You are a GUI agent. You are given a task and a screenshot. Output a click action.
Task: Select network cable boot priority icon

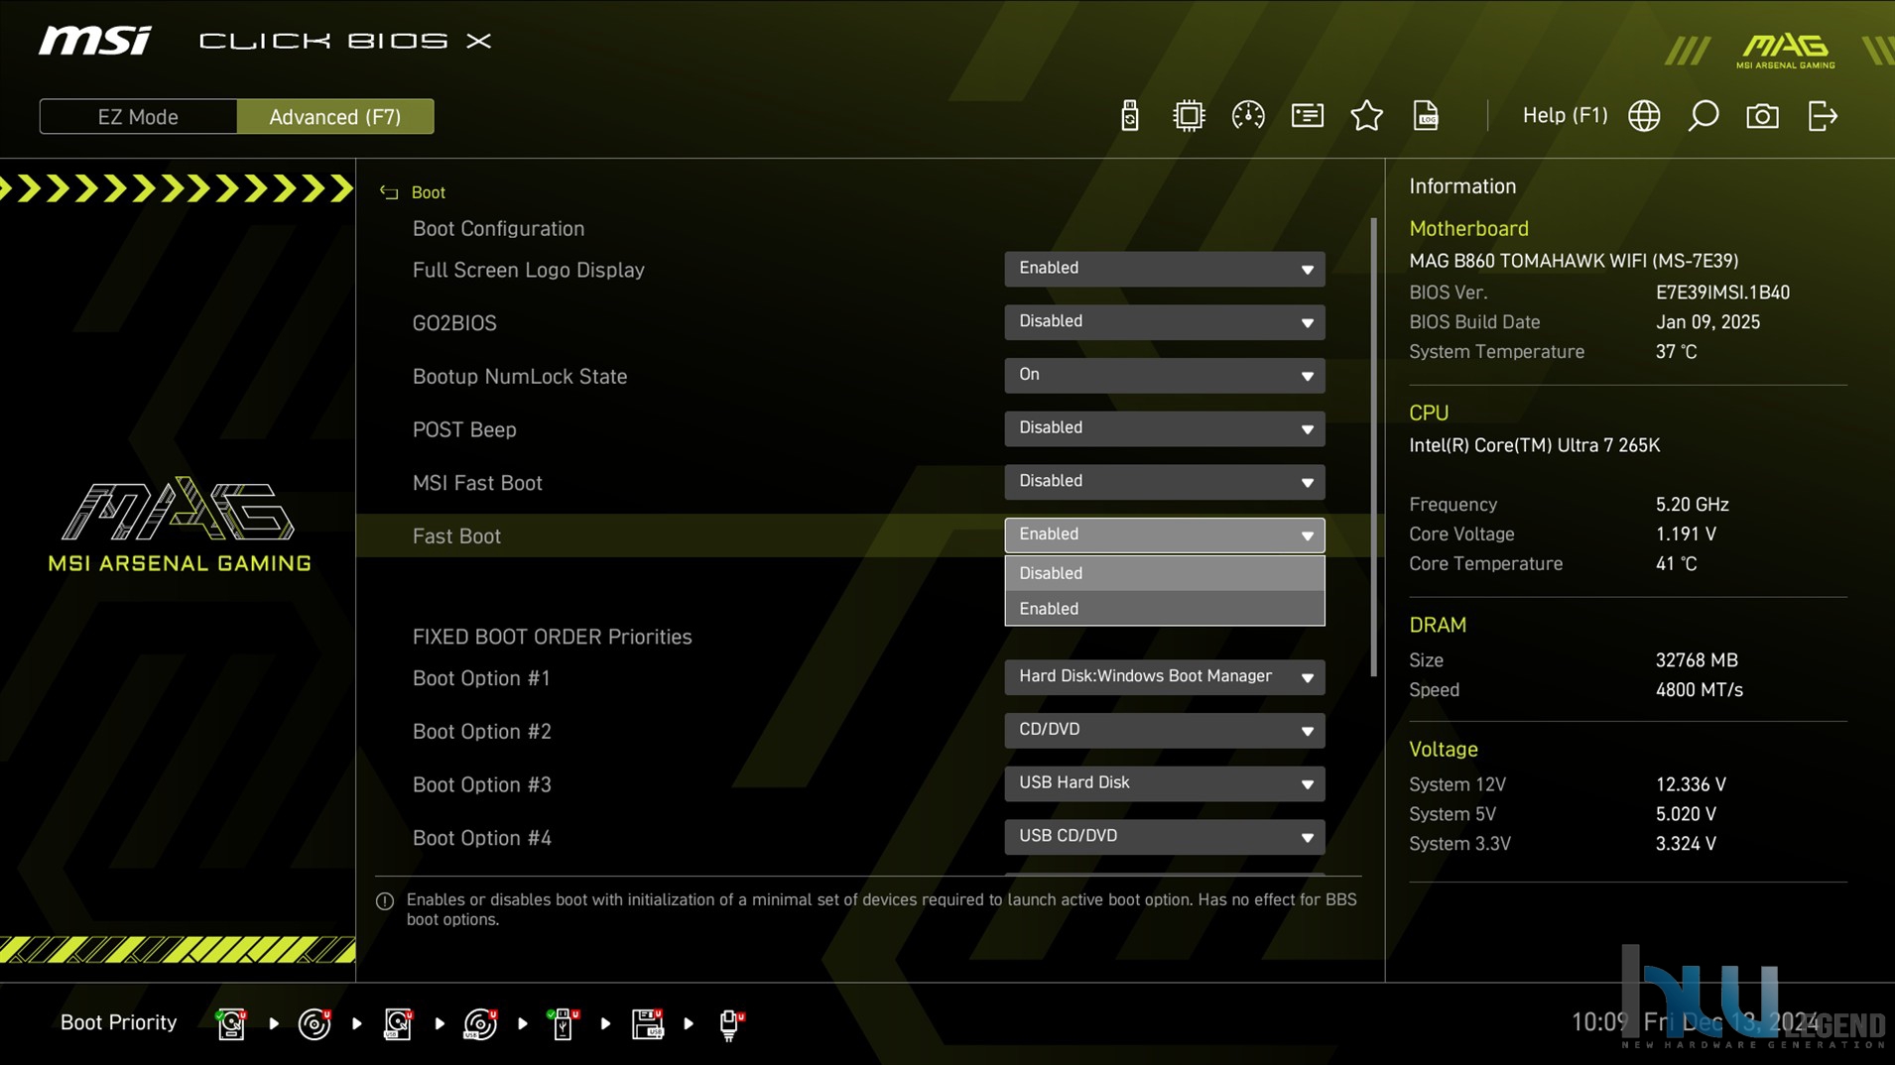tap(731, 1023)
